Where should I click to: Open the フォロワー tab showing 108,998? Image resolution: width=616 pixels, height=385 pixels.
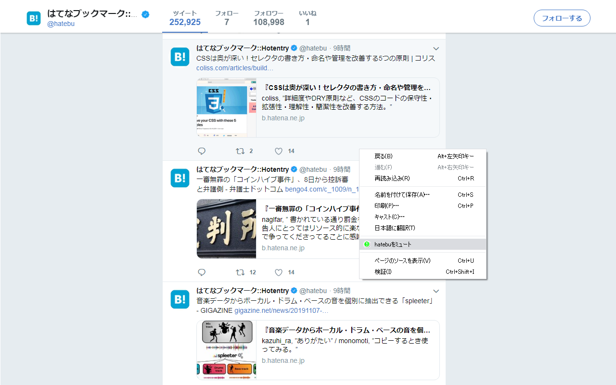pyautogui.click(x=269, y=18)
